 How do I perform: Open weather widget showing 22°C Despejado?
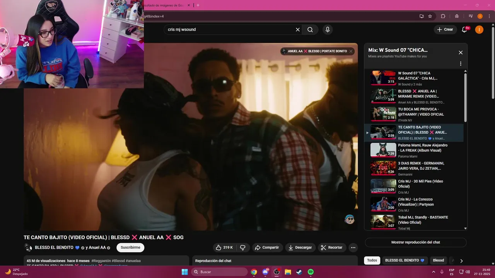(x=16, y=272)
